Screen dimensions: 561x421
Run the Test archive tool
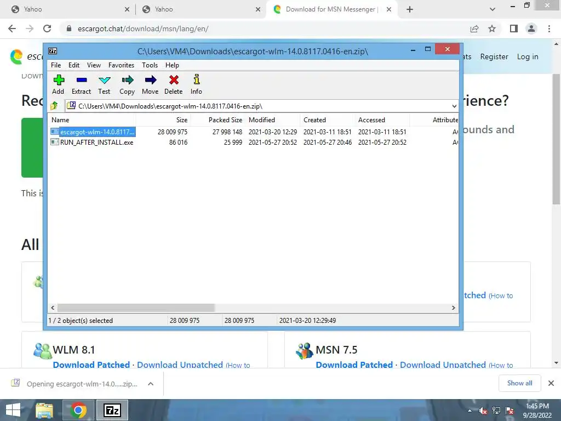point(104,84)
